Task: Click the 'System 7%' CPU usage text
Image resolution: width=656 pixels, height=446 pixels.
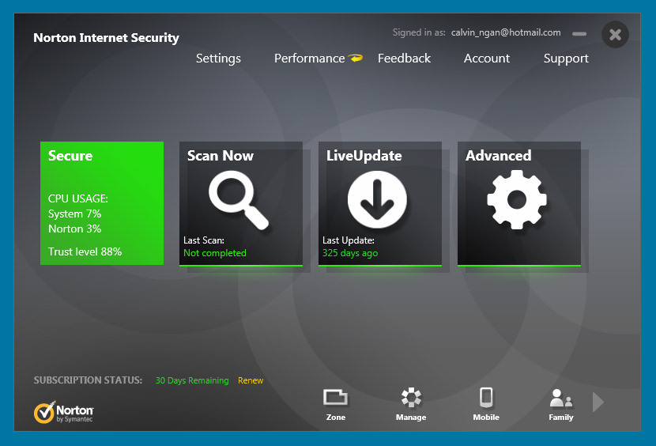Action: coord(74,214)
